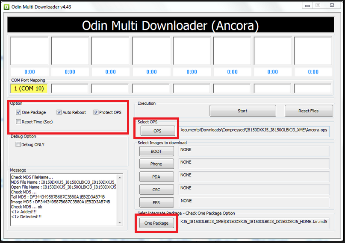Image resolution: width=345 pixels, height=243 pixels.
Task: Choose a BOOT image file
Action: pyautogui.click(x=156, y=151)
